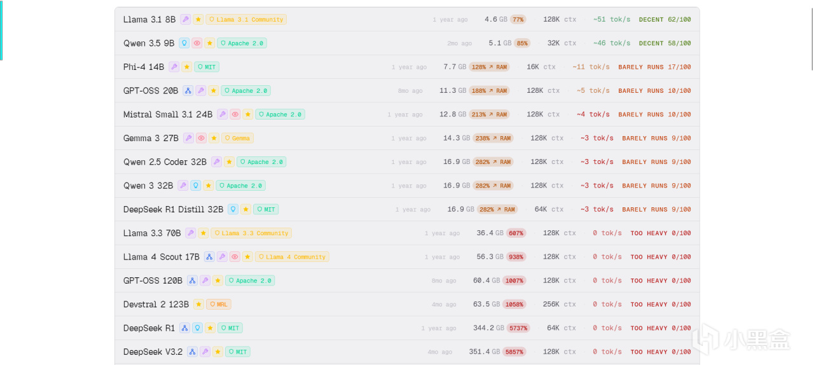The image size is (814, 365).
Task: Click the 238% RAM badge for Gemma 3 27B
Action: [x=493, y=138]
